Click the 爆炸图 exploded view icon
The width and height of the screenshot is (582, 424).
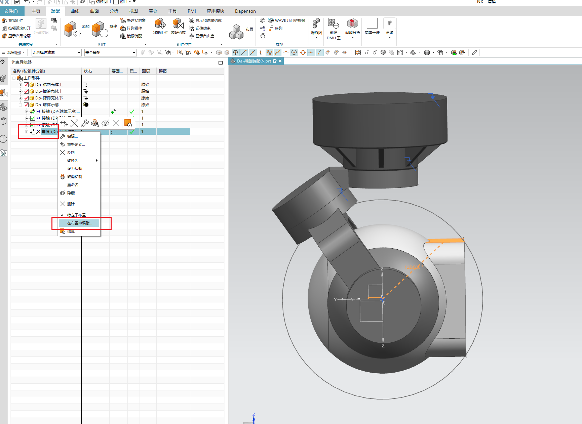pos(316,24)
